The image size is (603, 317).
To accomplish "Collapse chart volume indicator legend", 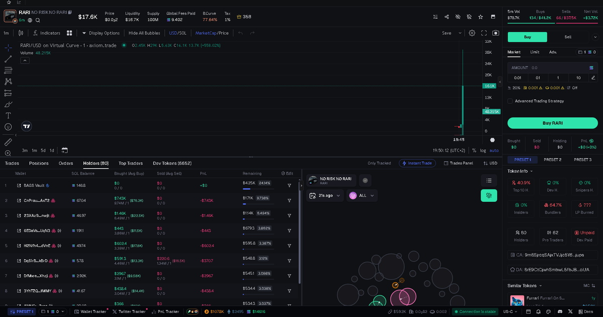I will tap(25, 60).
